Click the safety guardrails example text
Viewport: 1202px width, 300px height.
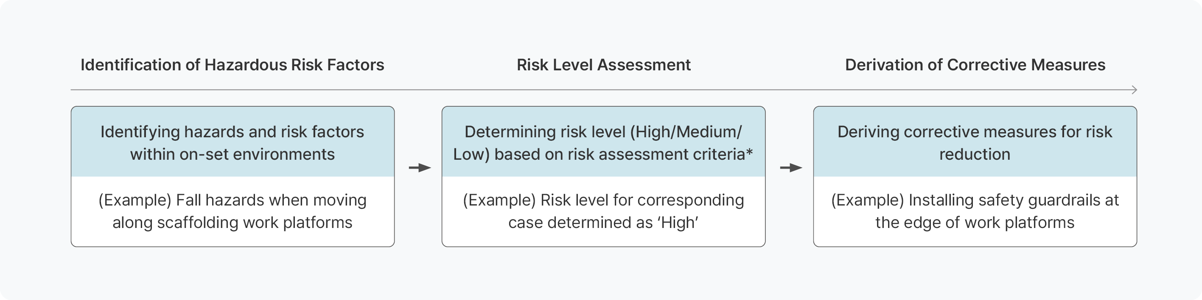pyautogui.click(x=975, y=211)
